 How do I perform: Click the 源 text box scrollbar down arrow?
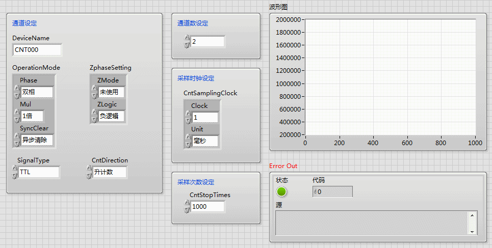473,231
